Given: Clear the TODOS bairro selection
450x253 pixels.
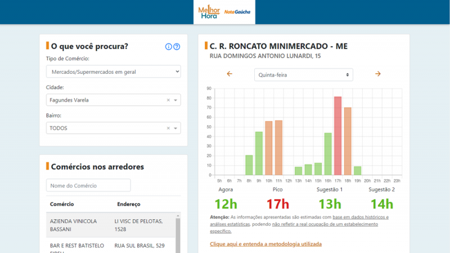Looking at the screenshot, I should pyautogui.click(x=168, y=128).
